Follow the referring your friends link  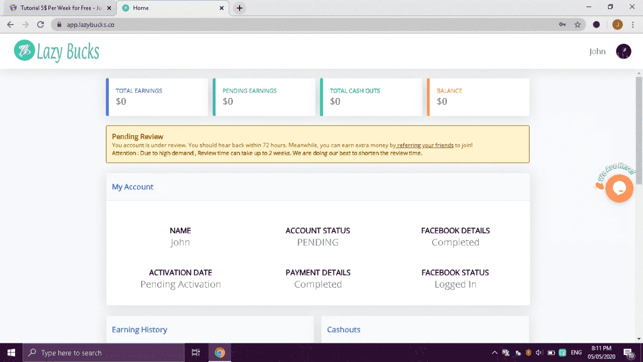point(425,145)
